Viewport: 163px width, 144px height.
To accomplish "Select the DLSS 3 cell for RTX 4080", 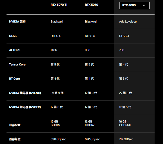I will coord(124,36).
